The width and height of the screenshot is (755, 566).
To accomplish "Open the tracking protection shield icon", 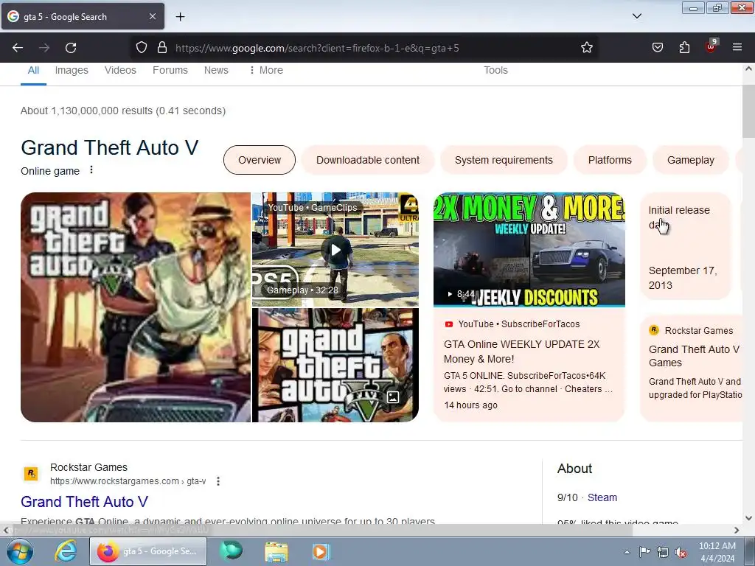I will [x=141, y=47].
